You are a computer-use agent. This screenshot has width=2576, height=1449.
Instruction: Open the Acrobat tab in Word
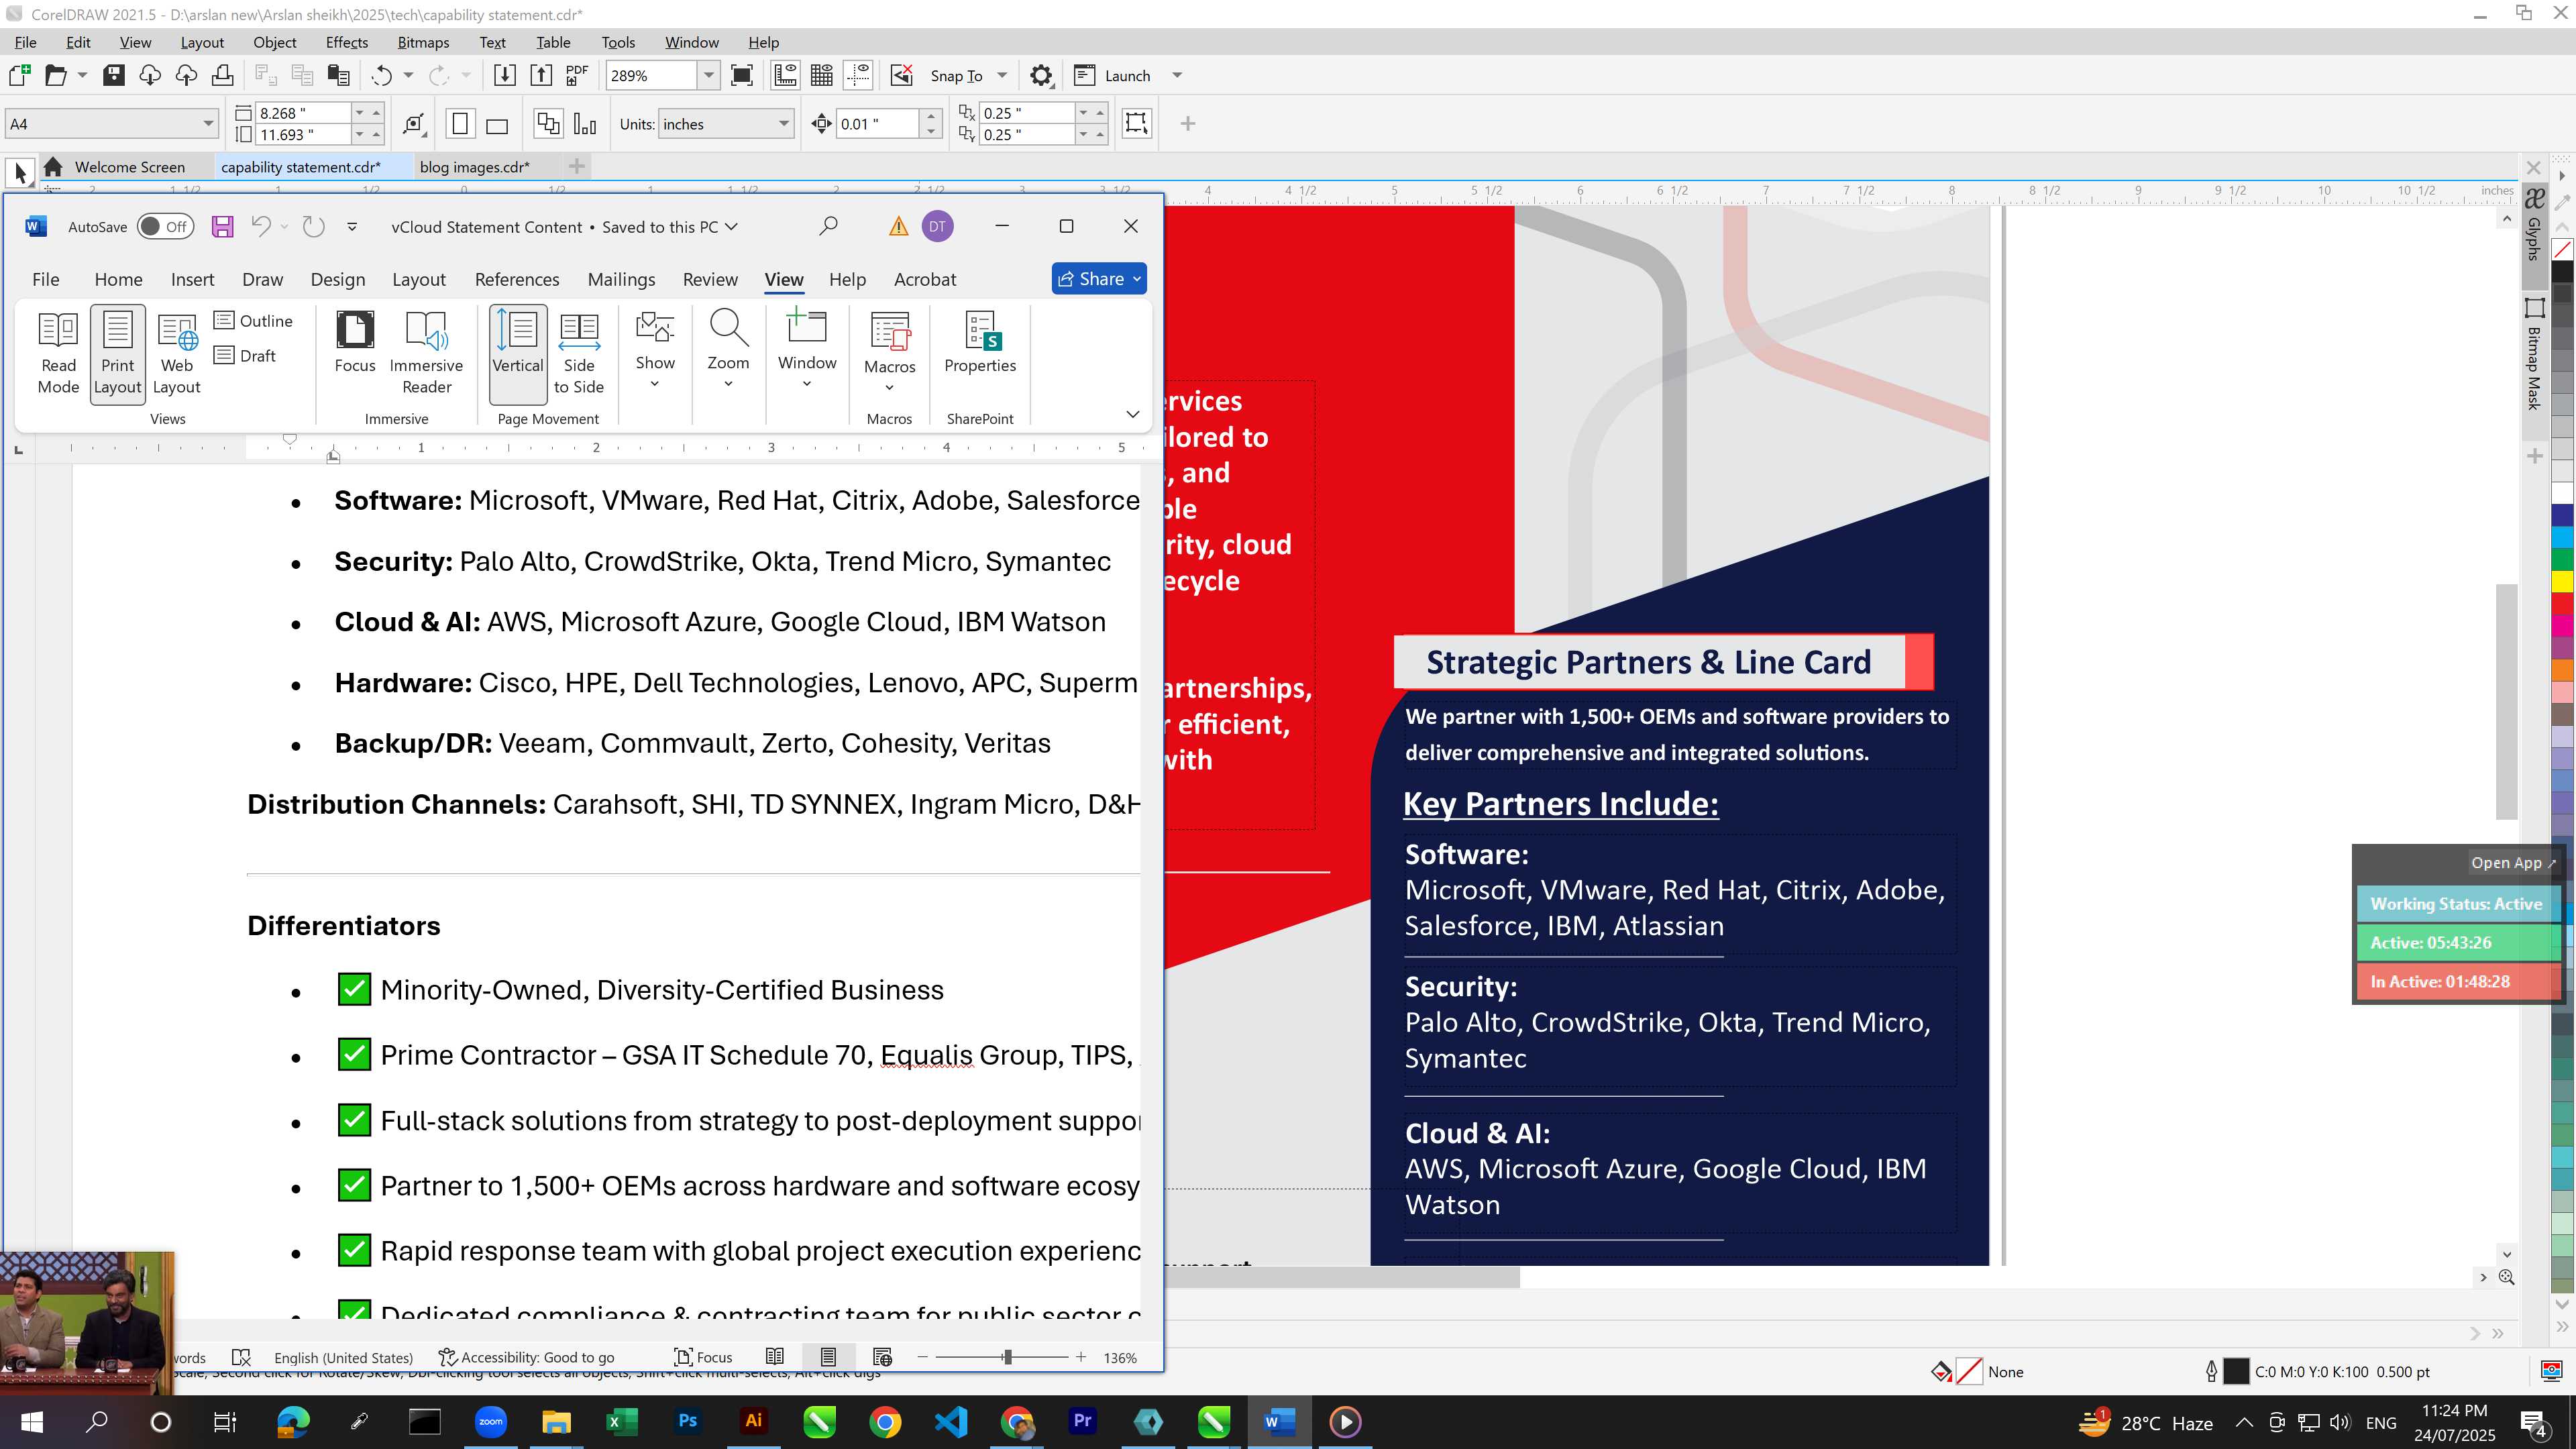pos(925,279)
